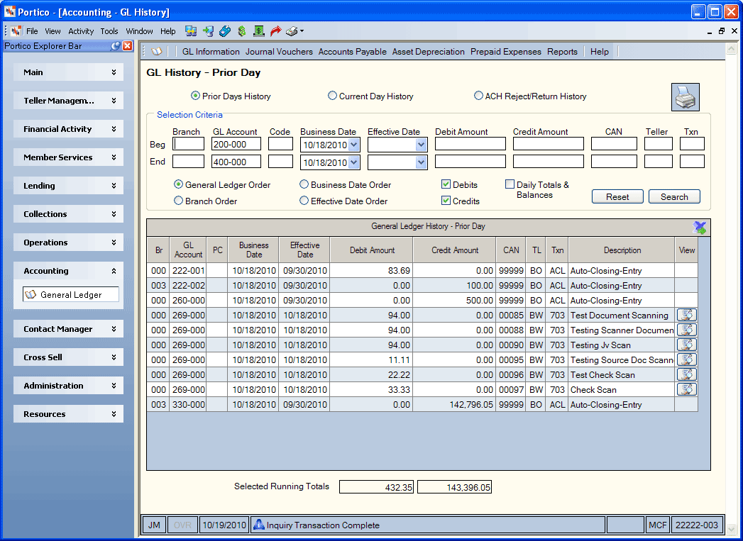
Task: Enable Daily Totals & Balances checkbox
Action: pos(510,184)
